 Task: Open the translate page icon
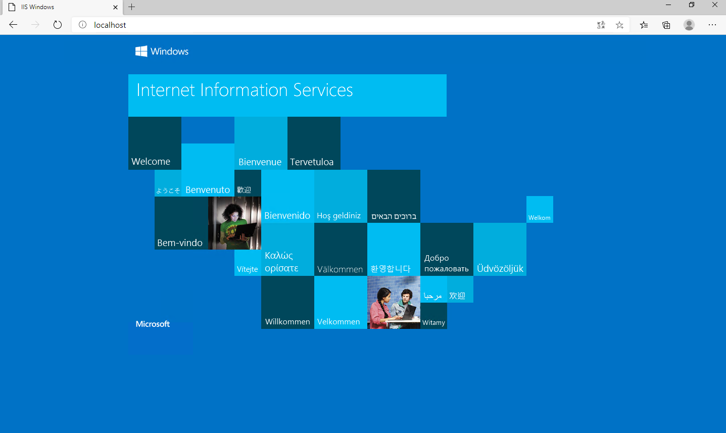601,25
